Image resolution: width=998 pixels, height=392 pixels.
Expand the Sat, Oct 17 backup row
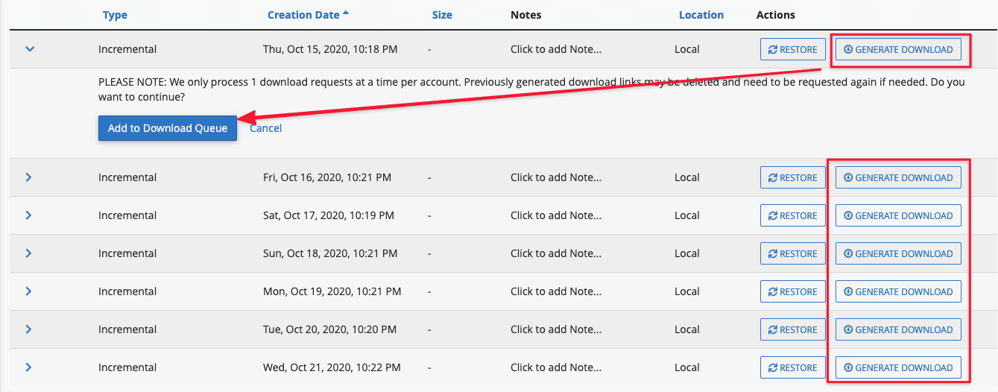[x=29, y=215]
